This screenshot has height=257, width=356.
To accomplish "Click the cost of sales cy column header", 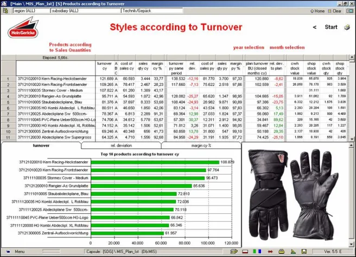I will point(126,68).
